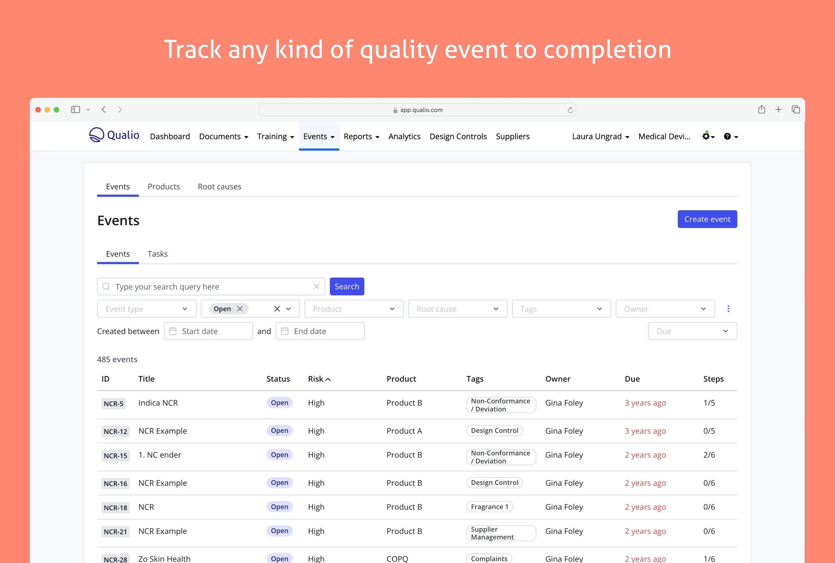The height and width of the screenshot is (563, 835).
Task: Open the Due filter dropdown
Action: pyautogui.click(x=692, y=331)
